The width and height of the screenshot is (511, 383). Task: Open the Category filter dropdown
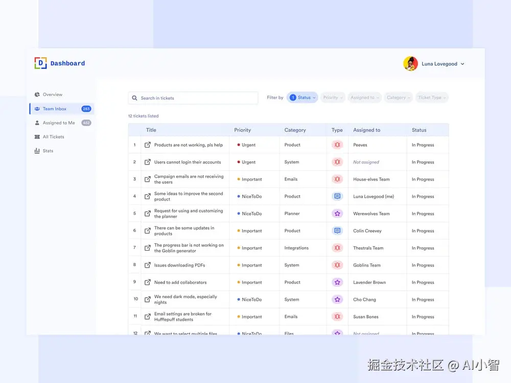[398, 98]
